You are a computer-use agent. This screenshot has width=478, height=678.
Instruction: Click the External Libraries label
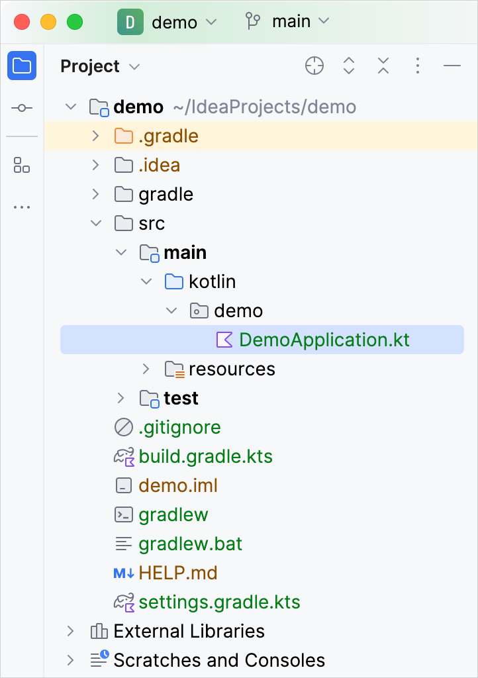189,631
